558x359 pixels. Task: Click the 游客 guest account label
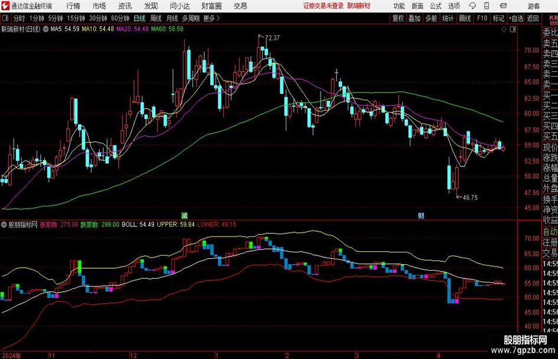tap(534, 6)
